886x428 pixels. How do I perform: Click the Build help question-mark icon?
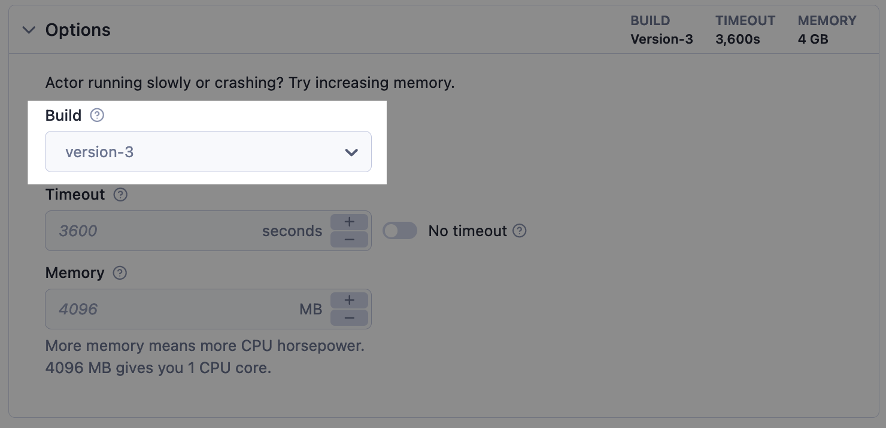tap(97, 115)
